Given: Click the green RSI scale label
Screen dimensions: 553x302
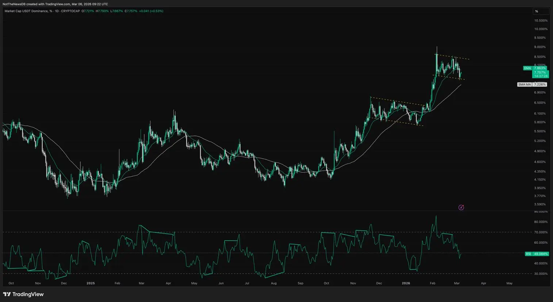Looking at the screenshot, I should [528, 254].
